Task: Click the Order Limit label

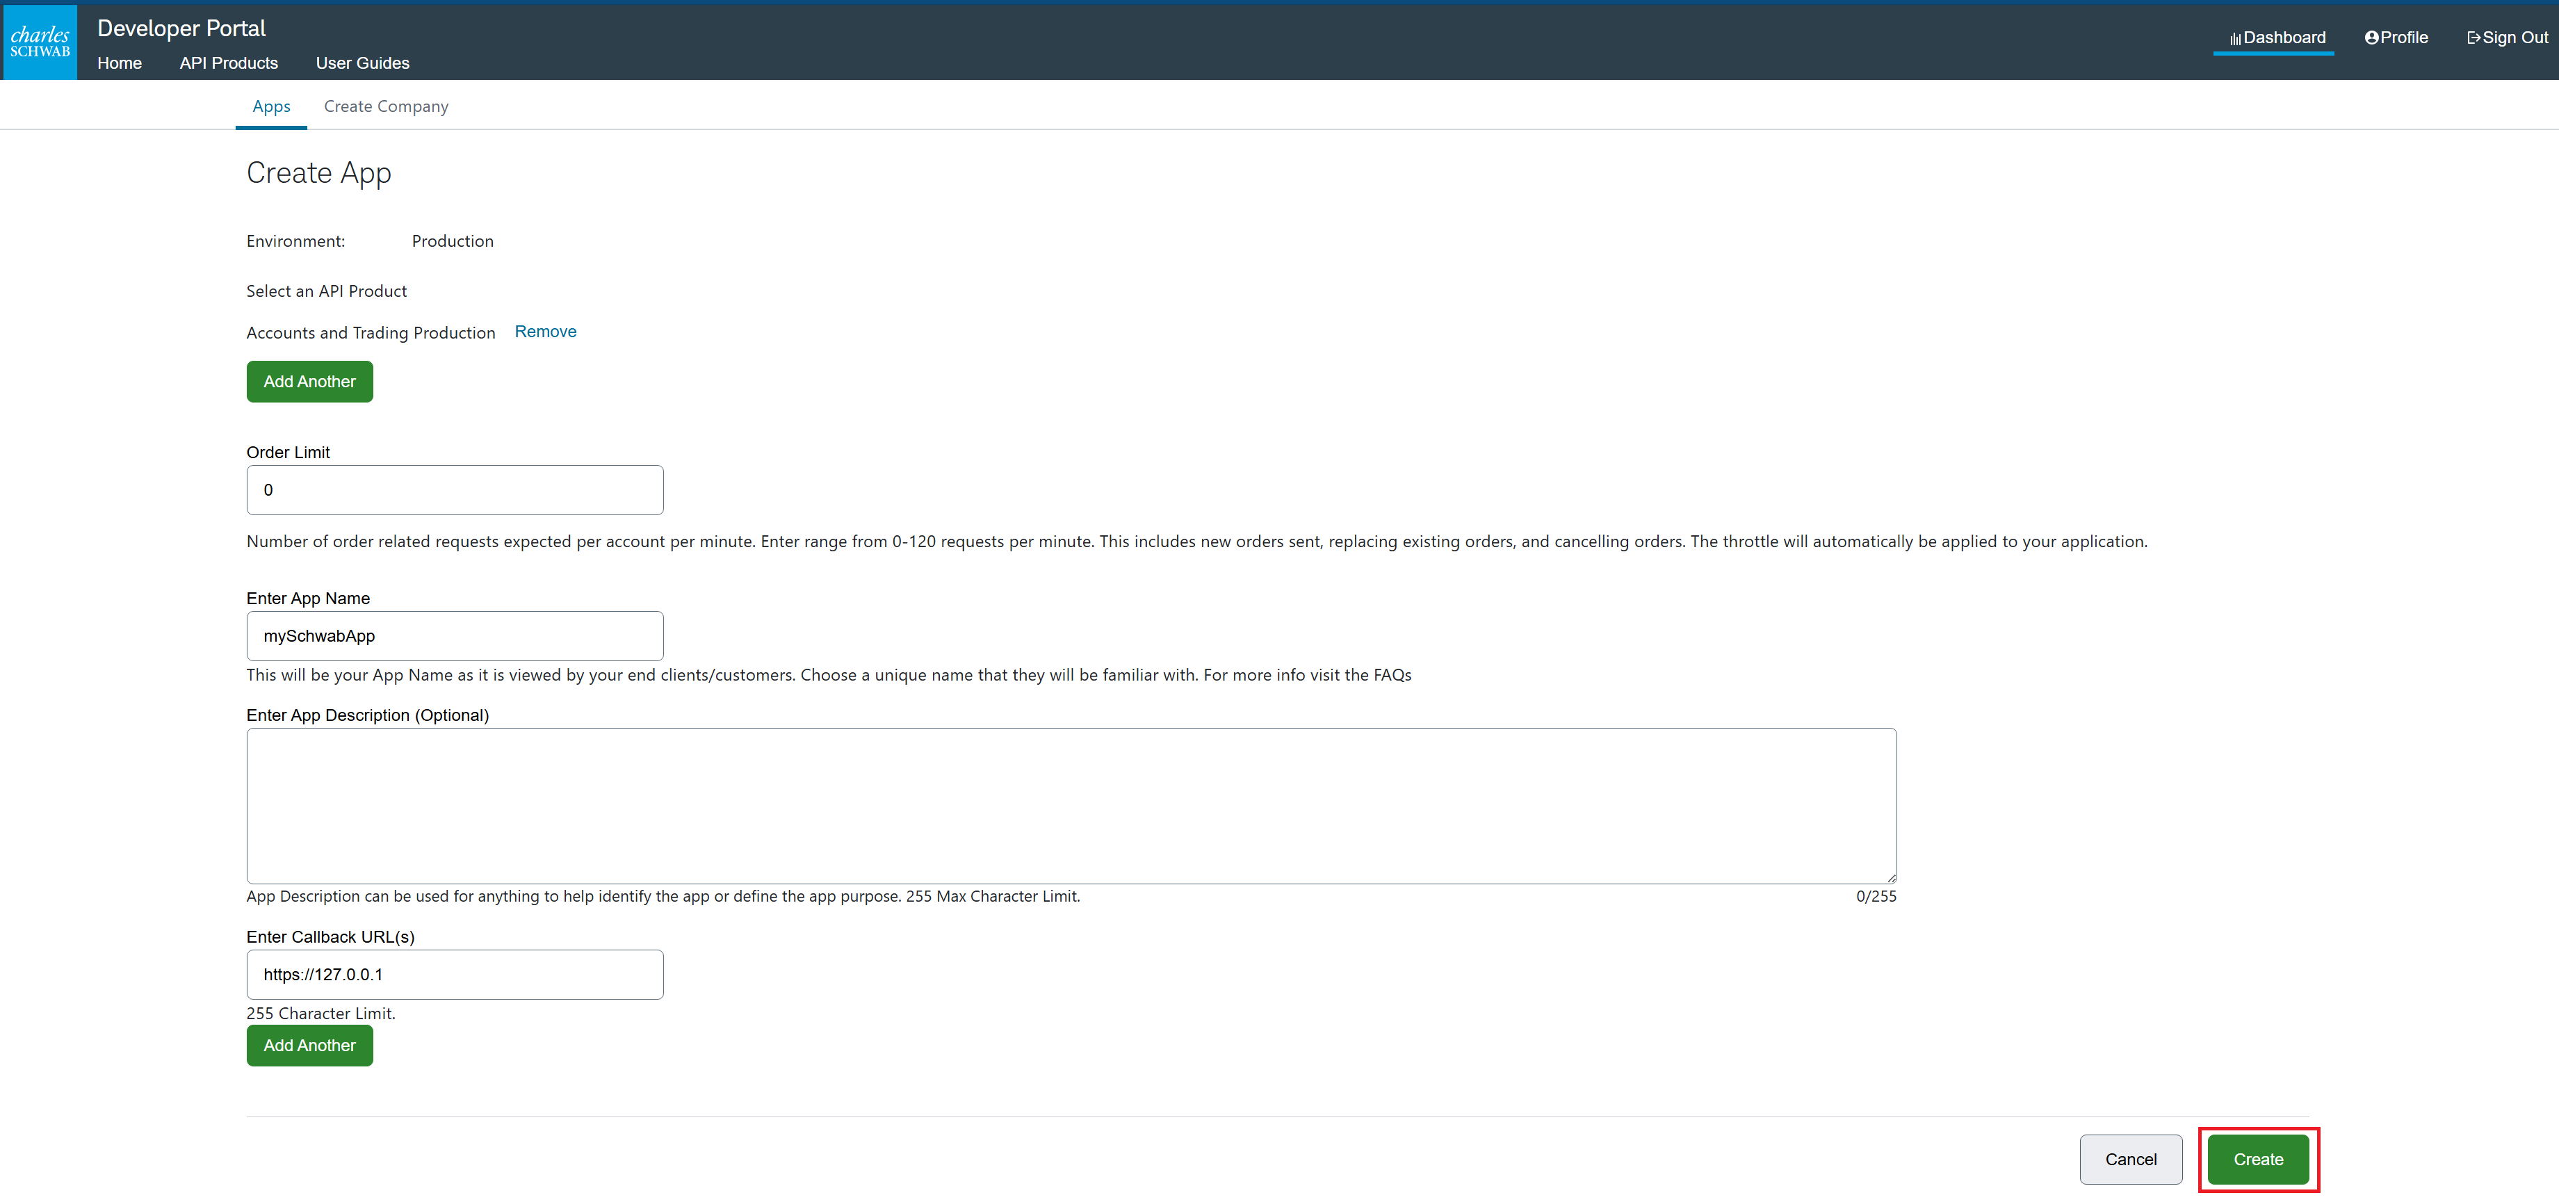Action: click(x=288, y=452)
